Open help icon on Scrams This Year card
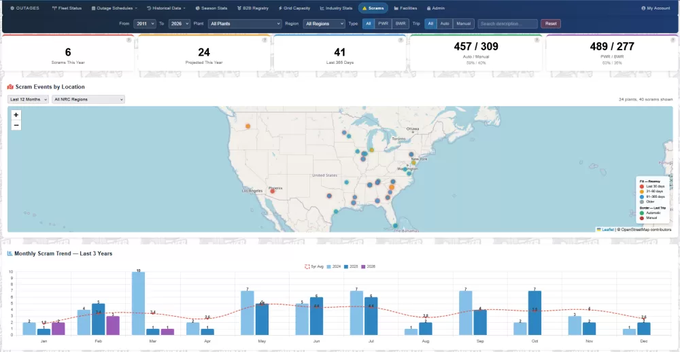This screenshot has height=352, width=680. (x=129, y=40)
